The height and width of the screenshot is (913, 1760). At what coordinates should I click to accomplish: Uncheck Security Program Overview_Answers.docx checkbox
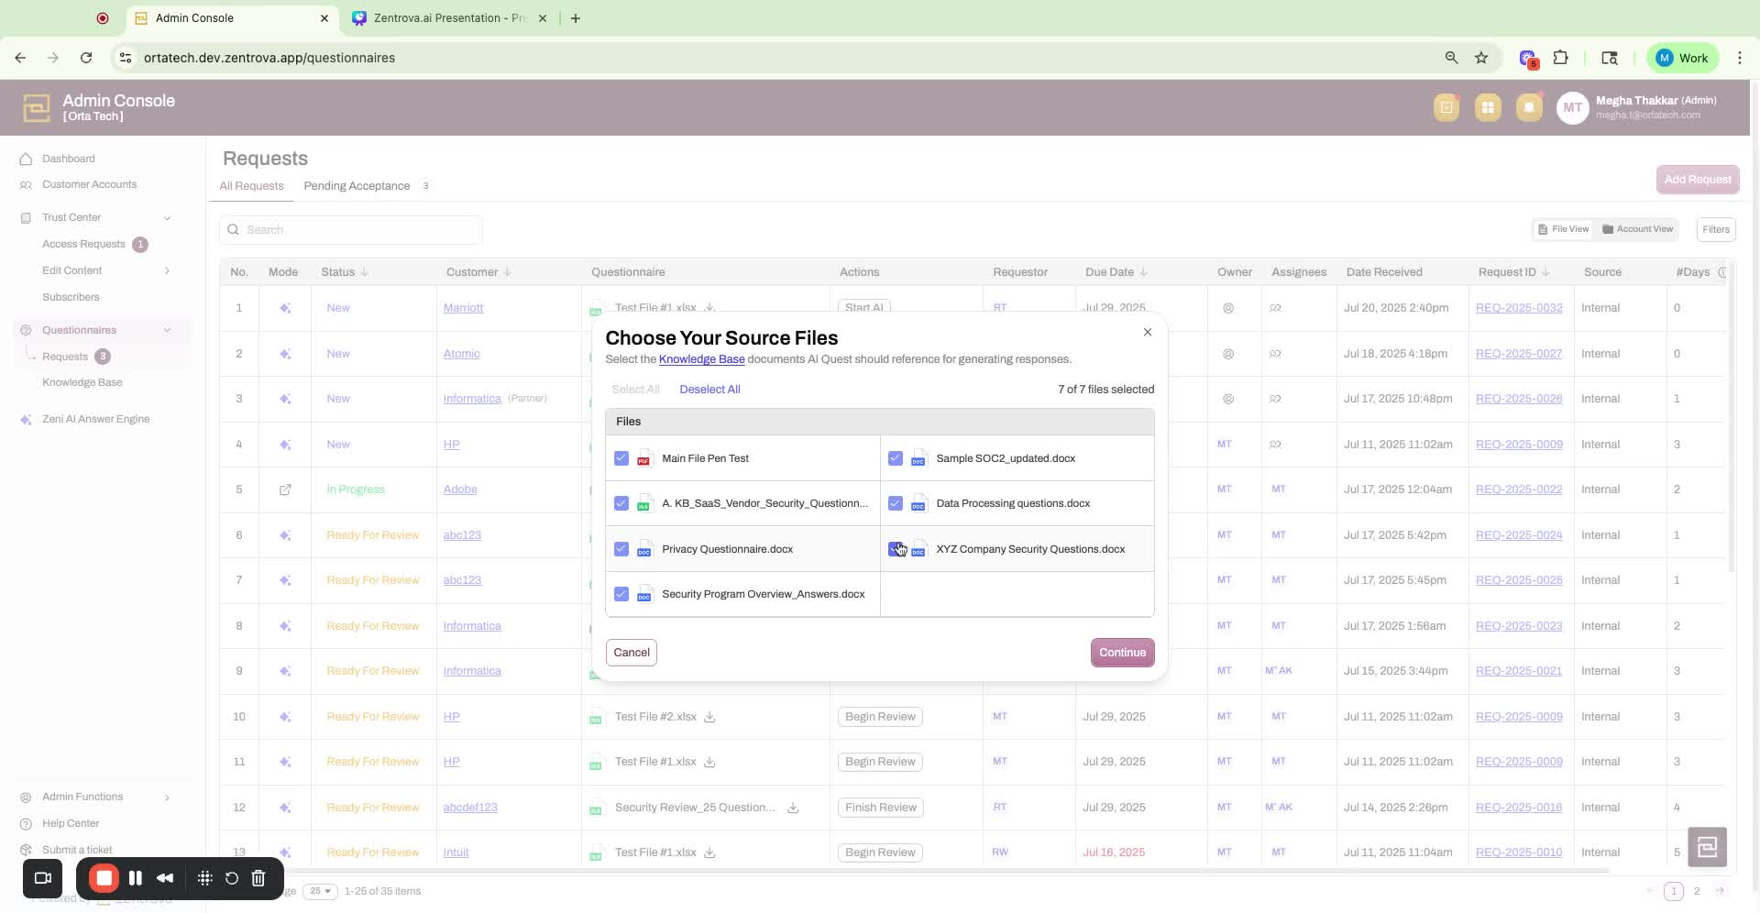[x=621, y=594]
